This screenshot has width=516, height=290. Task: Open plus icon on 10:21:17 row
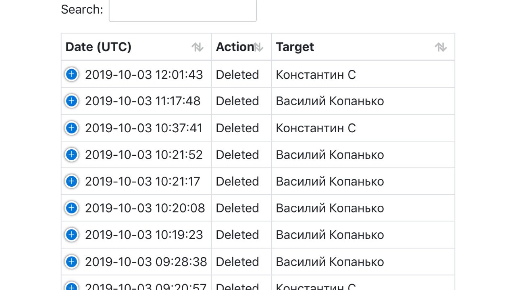[71, 181]
